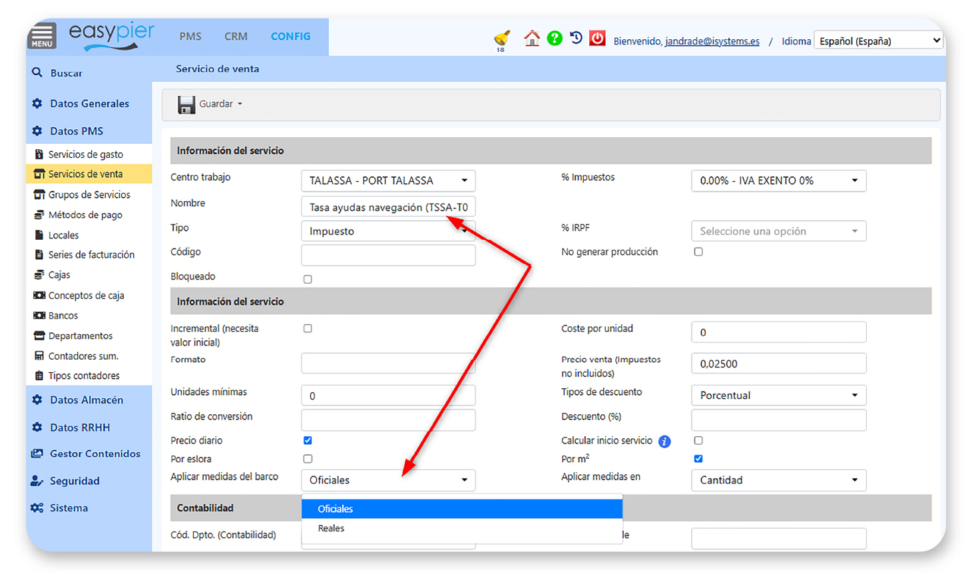Switch to the CRM tab
972x576 pixels.
pos(236,37)
